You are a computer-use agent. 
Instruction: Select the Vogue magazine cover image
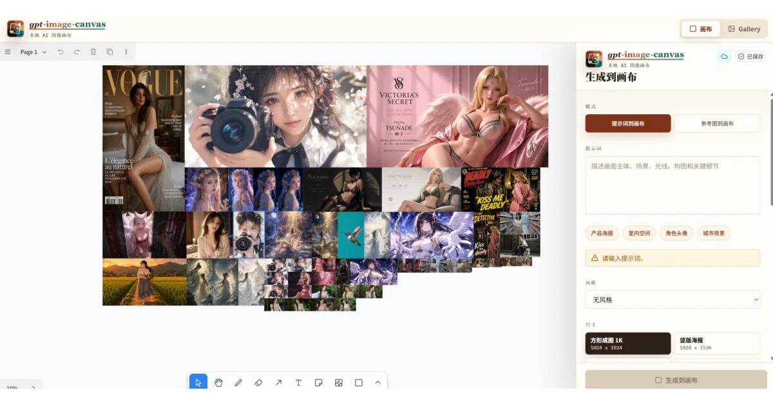point(144,138)
